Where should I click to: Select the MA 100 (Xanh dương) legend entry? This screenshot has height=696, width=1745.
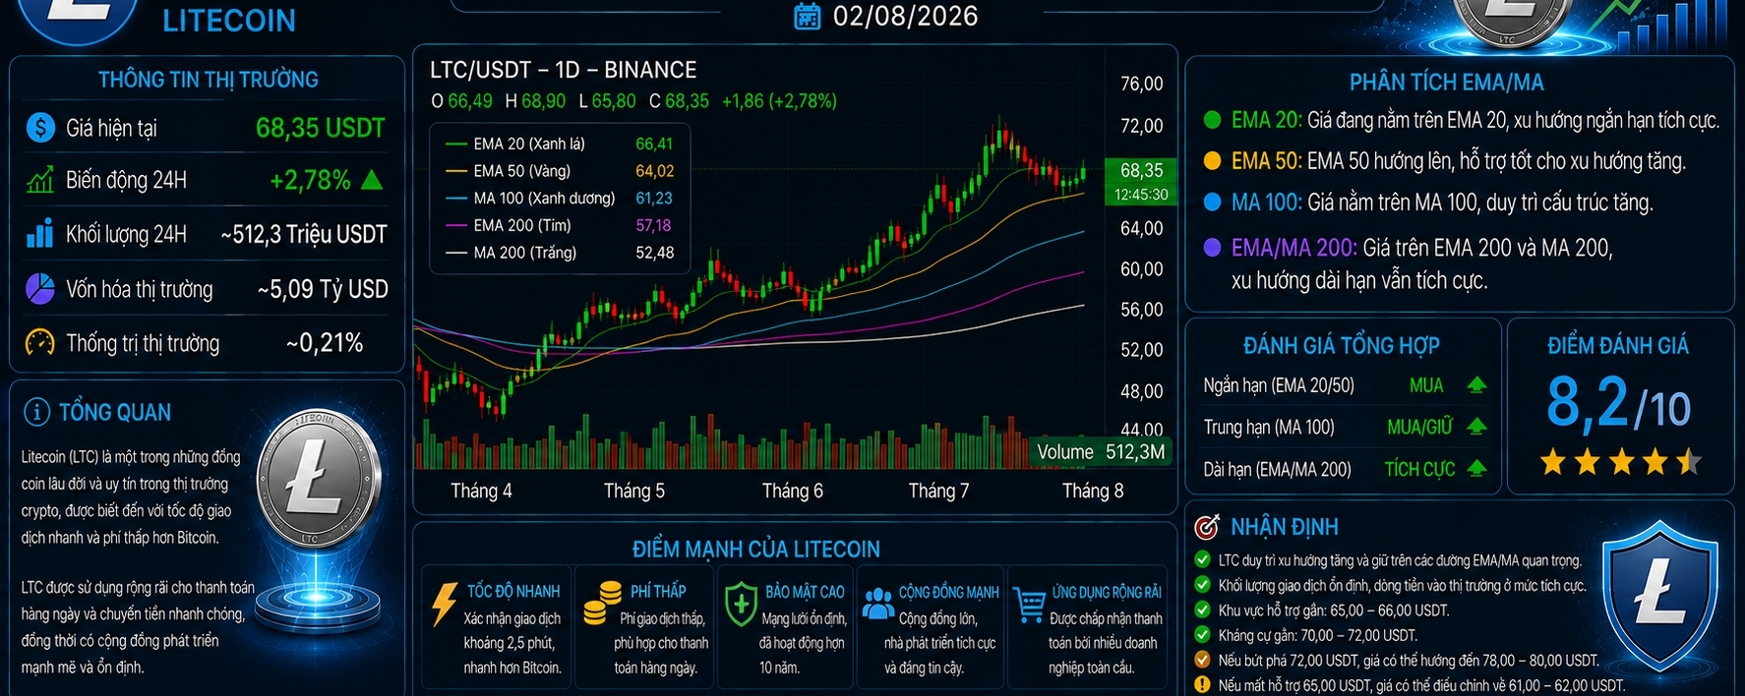pyautogui.click(x=560, y=199)
